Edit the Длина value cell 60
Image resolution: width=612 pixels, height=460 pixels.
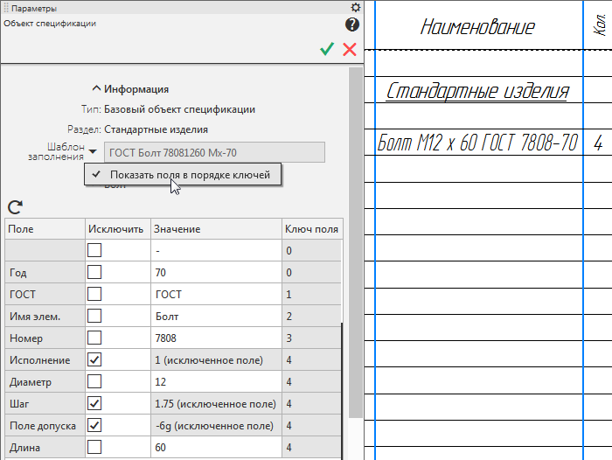pos(214,447)
